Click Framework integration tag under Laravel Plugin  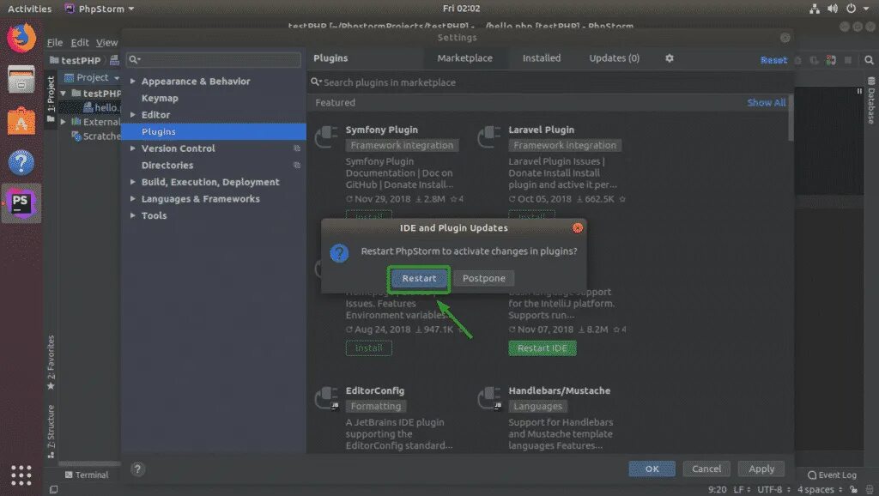[x=565, y=146]
